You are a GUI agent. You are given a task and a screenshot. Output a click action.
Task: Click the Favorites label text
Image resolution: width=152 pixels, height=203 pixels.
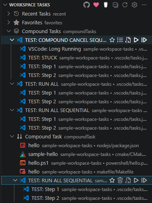32,23
